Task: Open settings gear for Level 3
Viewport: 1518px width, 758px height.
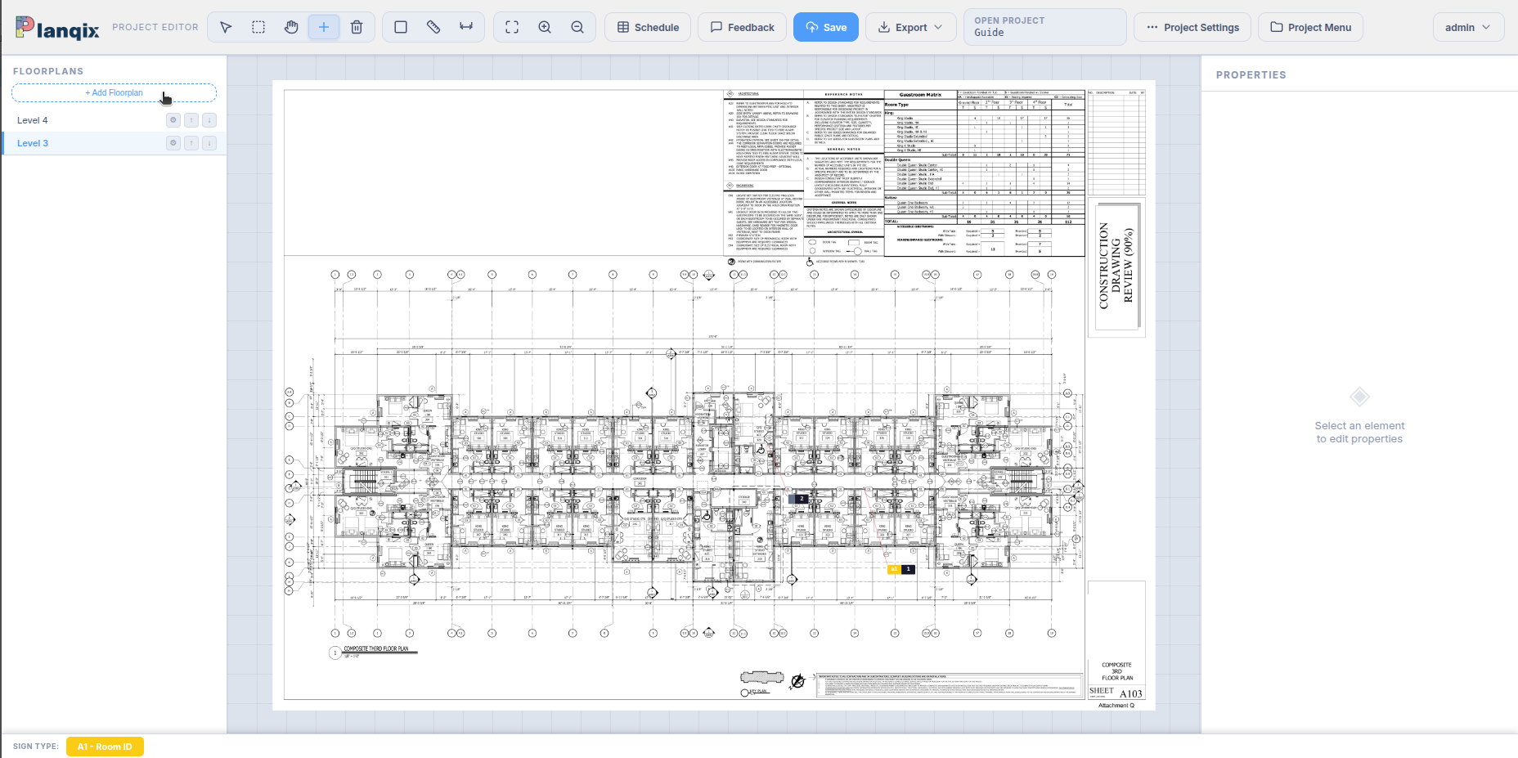Action: point(173,143)
